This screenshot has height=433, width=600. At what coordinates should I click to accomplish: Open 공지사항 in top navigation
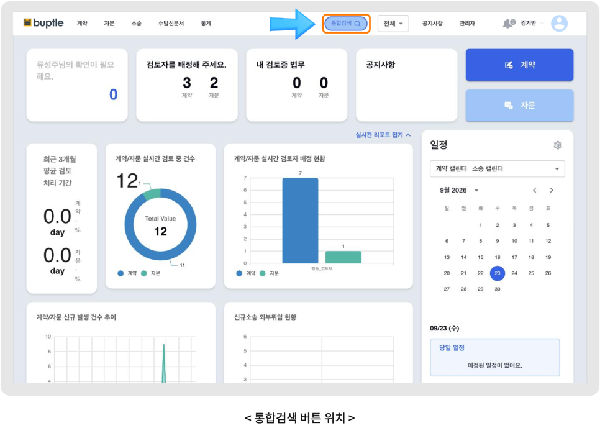432,24
